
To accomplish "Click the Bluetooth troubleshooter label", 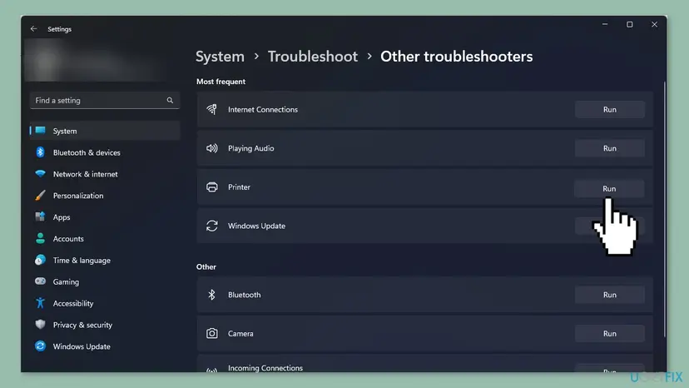I will pos(245,295).
